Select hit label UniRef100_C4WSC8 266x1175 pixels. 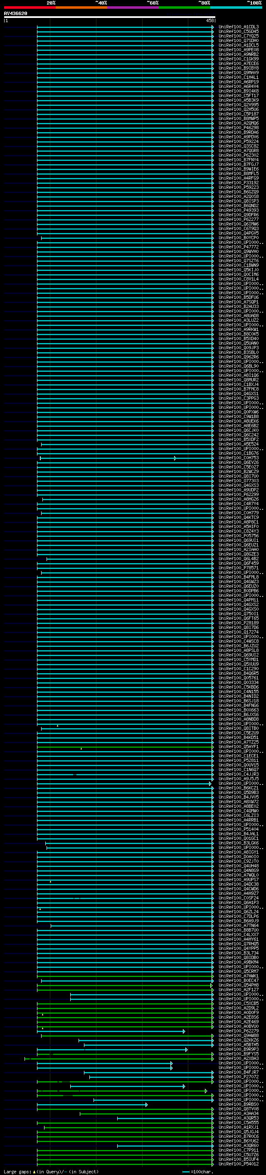(239, 641)
